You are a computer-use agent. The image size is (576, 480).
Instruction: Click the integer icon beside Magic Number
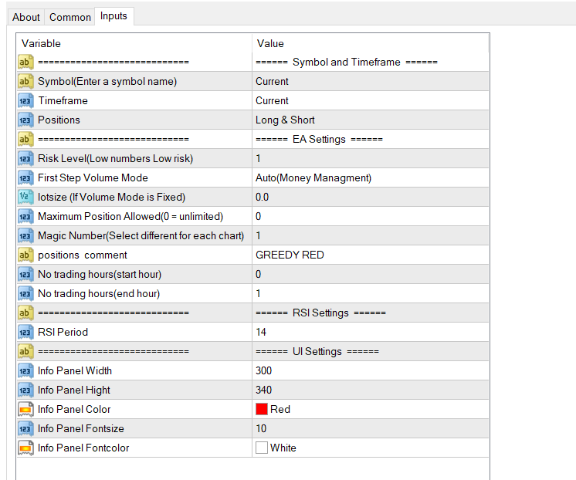pyautogui.click(x=25, y=236)
